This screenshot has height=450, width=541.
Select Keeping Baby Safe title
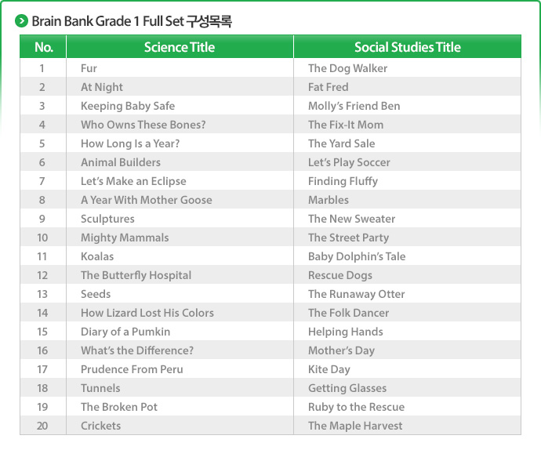(x=128, y=106)
